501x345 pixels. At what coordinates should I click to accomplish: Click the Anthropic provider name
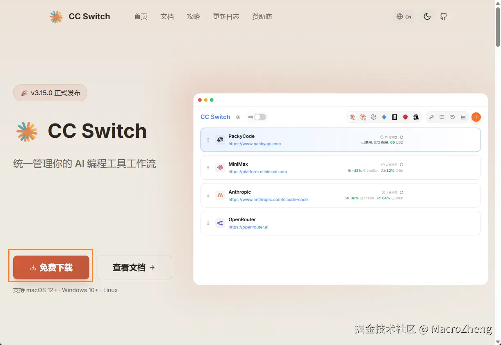point(239,192)
